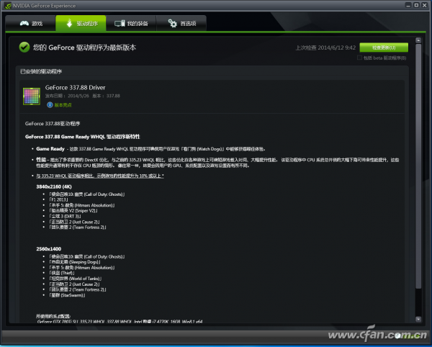Click the 'DiRT 3' list entry

coord(65,216)
